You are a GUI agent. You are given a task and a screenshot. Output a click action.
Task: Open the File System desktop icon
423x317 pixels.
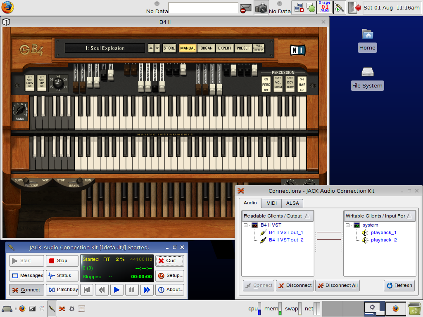tap(367, 78)
